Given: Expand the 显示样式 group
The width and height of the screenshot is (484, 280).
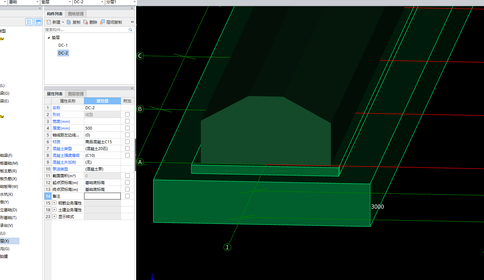Looking at the screenshot, I should click(x=54, y=216).
